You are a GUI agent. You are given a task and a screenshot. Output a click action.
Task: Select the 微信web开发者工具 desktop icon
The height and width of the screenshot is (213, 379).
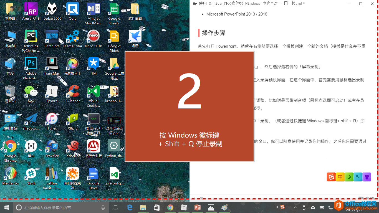pos(94,123)
